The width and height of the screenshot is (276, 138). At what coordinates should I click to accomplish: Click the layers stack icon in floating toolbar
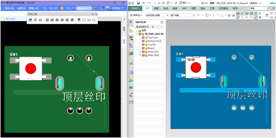point(79,20)
